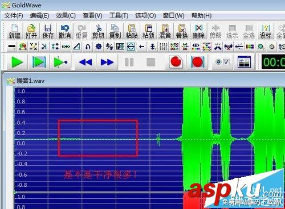Click the green time counter display
Screen dimensions: 285x209
click(273, 62)
